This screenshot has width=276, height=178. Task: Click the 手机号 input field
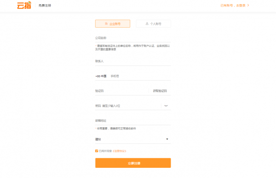(140, 76)
